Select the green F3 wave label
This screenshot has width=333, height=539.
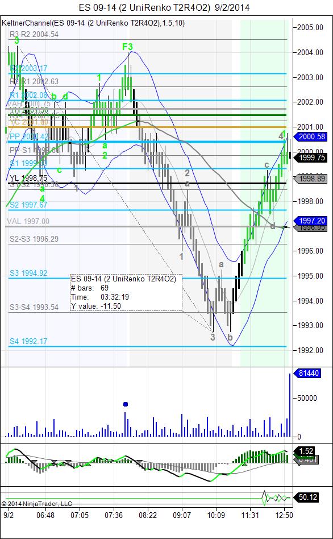point(128,47)
